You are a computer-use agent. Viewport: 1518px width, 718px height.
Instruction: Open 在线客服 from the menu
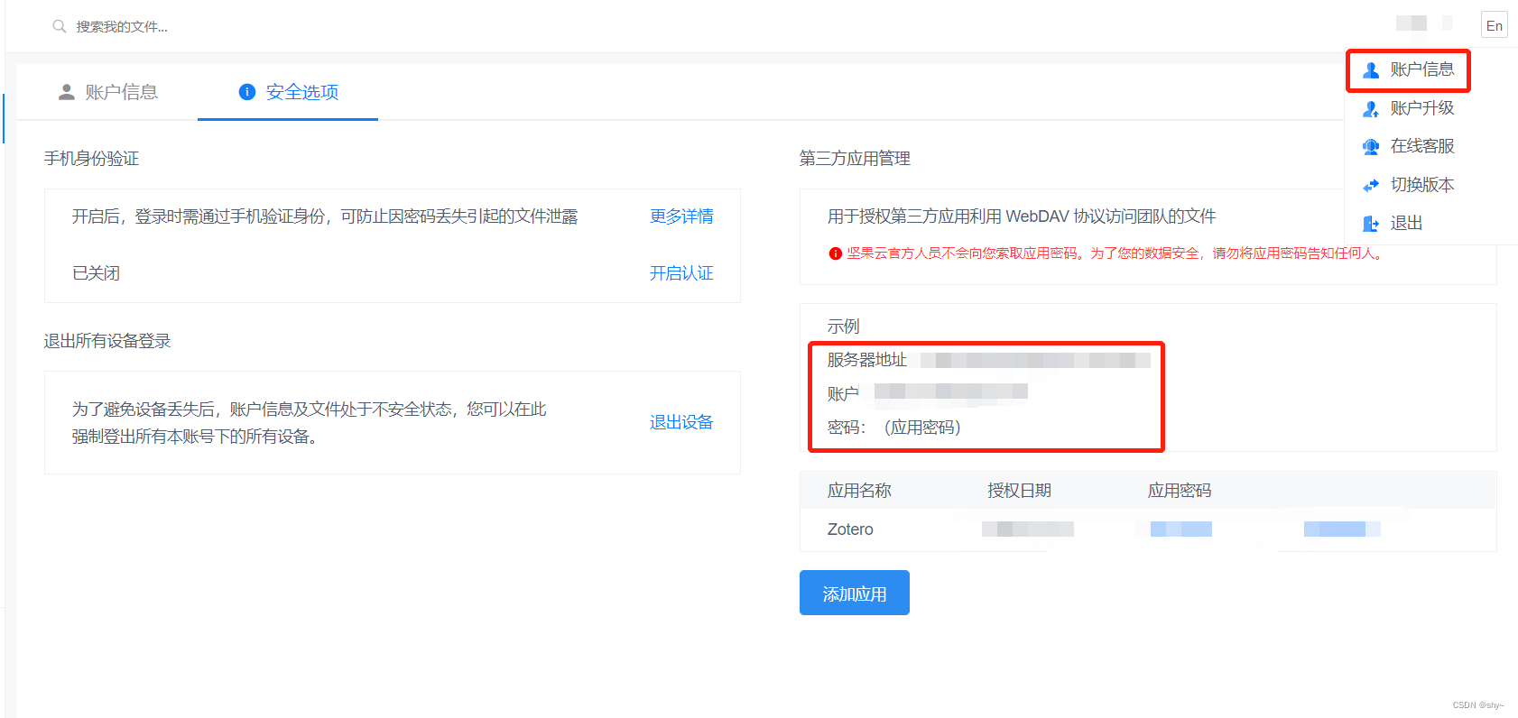1409,146
